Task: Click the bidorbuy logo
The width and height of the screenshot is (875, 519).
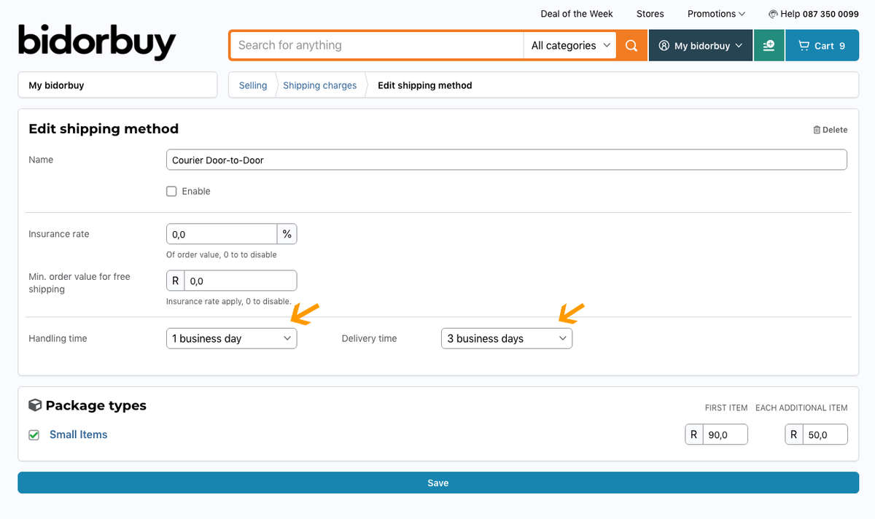Action: click(97, 42)
